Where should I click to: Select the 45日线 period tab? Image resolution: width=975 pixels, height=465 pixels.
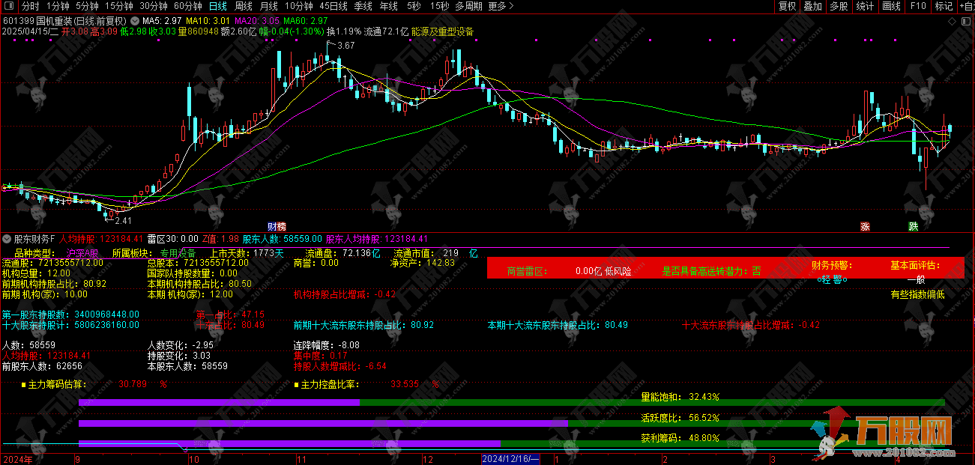point(333,6)
